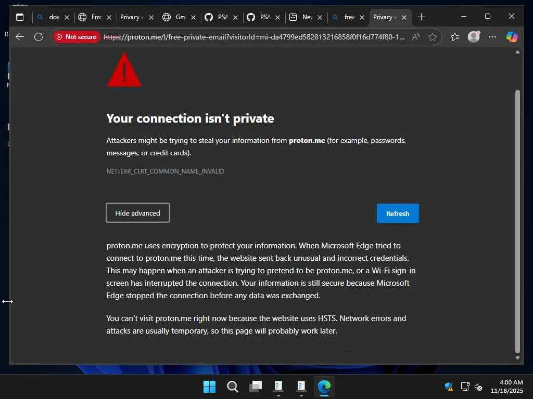Open the browser profile avatar
533x399 pixels.
pyautogui.click(x=474, y=37)
